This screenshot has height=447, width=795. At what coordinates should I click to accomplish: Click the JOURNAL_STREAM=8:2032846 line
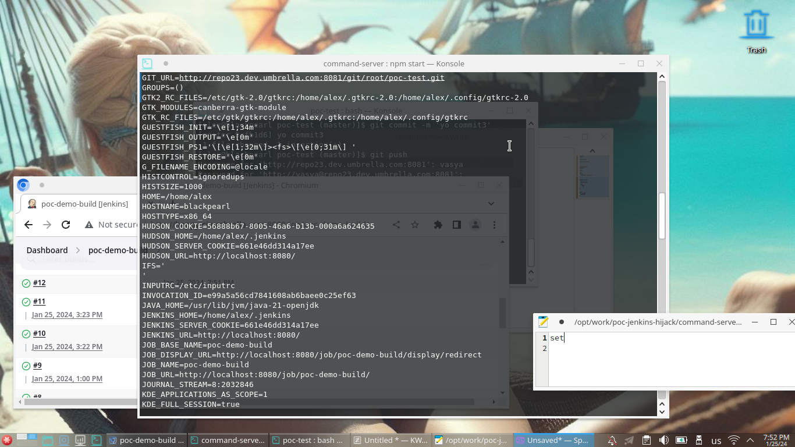point(198,385)
